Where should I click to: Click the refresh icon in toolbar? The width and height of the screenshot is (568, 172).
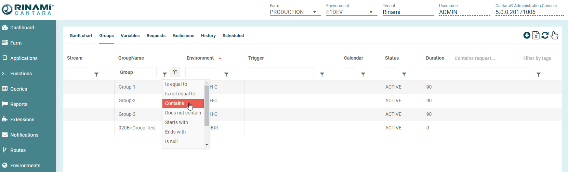click(545, 35)
